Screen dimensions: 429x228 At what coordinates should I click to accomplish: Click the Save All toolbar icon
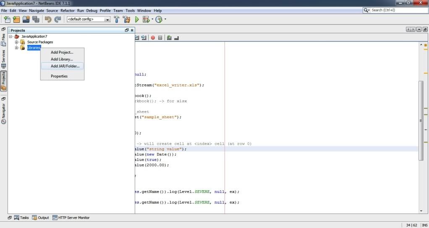click(36, 19)
